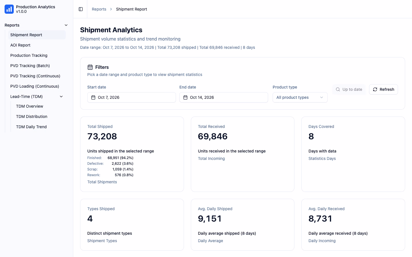Viewport: 412px width, 257px height.
Task: Click the Reports breadcrumb link
Action: coord(99,9)
